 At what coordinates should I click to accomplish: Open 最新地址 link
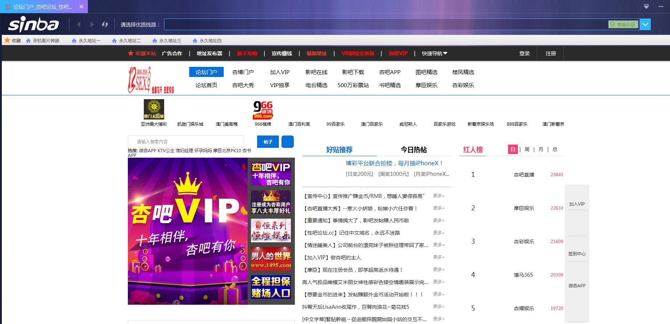(317, 53)
